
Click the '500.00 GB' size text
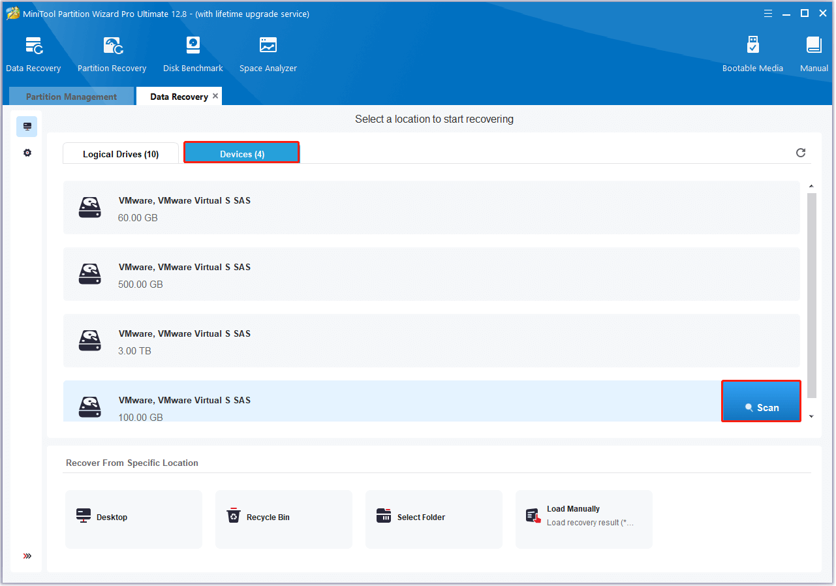(140, 285)
